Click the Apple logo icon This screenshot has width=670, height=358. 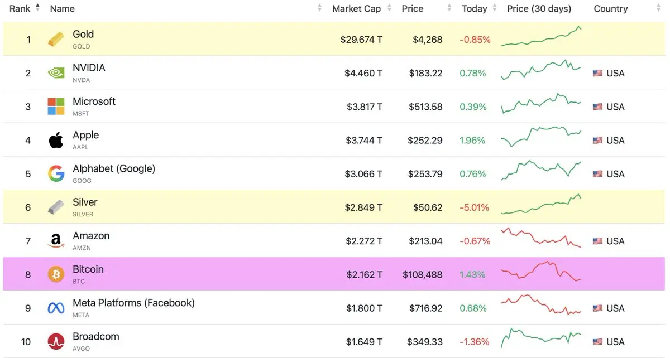point(56,141)
